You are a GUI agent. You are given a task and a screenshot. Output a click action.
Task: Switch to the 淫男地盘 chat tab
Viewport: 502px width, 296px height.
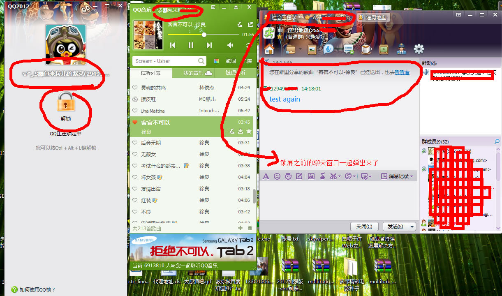pyautogui.click(x=373, y=18)
